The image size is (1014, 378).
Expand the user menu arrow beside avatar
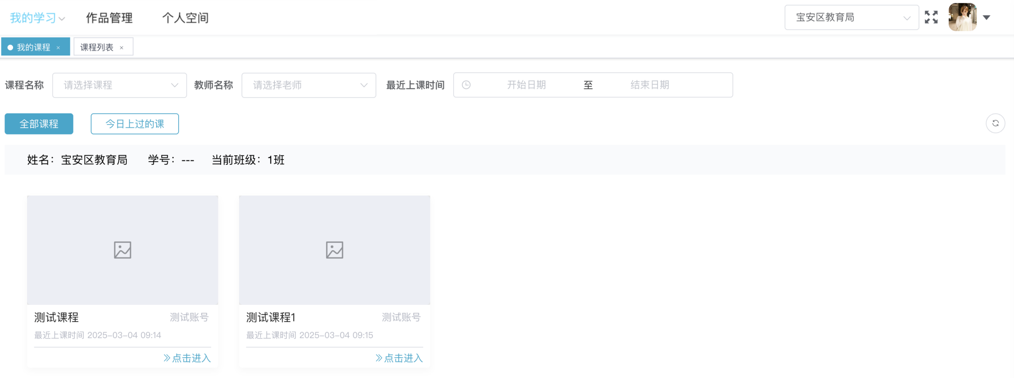[986, 18]
